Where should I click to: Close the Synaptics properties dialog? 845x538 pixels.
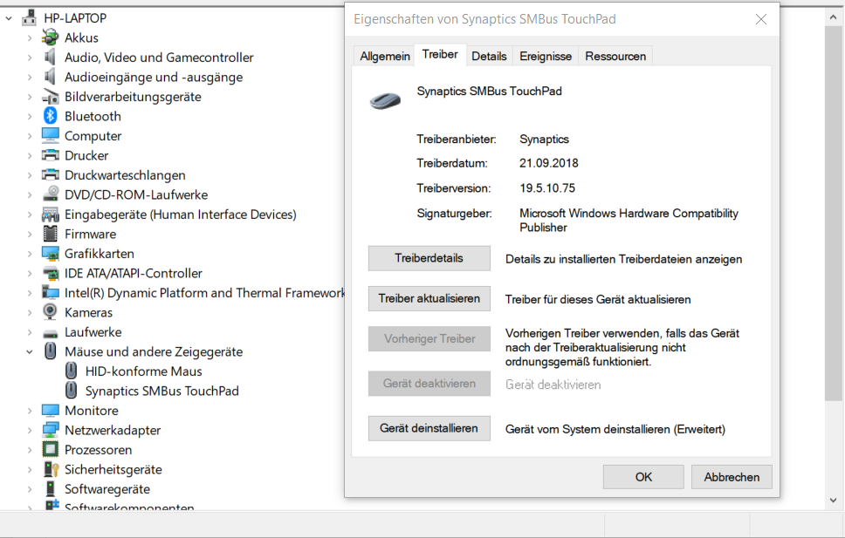pyautogui.click(x=761, y=19)
